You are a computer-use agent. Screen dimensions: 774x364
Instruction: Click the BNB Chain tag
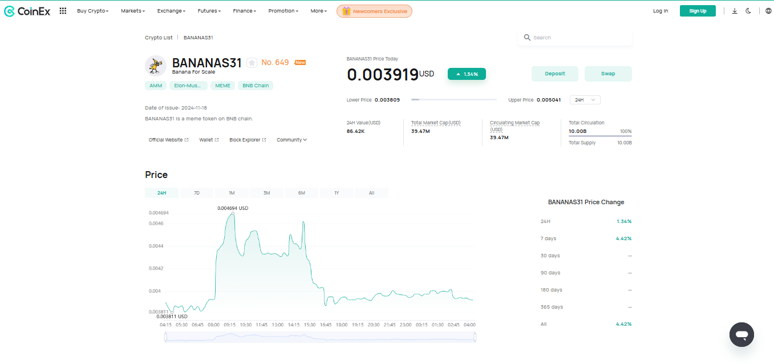tap(256, 86)
